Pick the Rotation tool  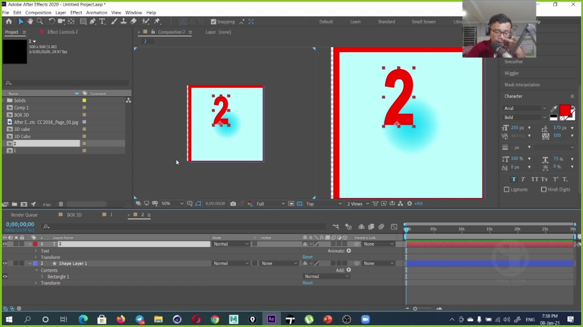click(51, 21)
